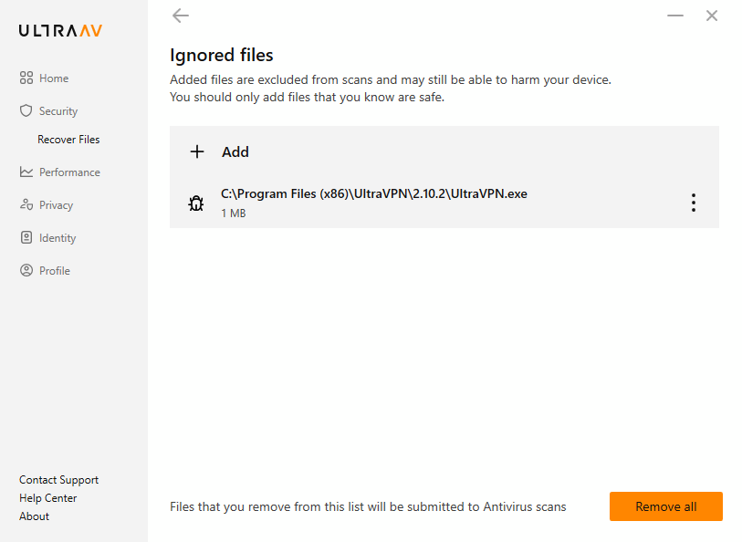The width and height of the screenshot is (742, 542).
Task: Go back using the left arrow
Action: tap(181, 16)
